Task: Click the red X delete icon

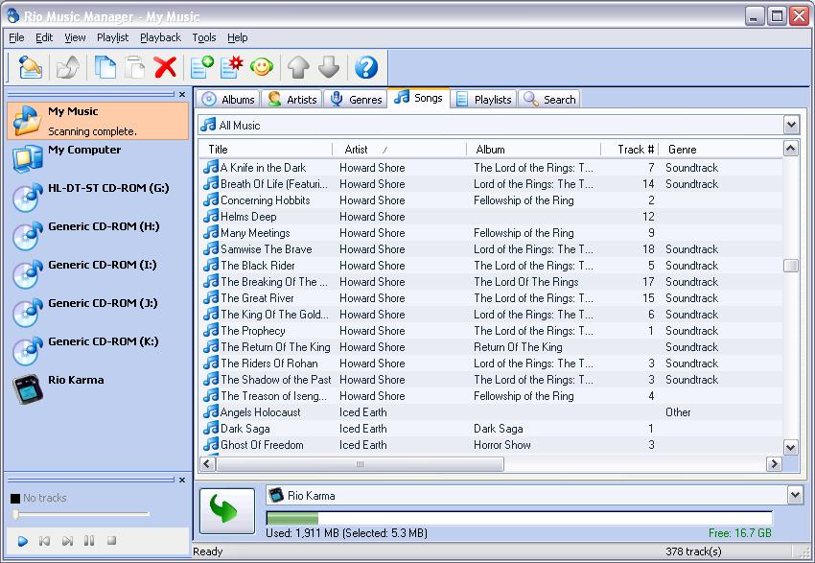Action: click(x=165, y=67)
